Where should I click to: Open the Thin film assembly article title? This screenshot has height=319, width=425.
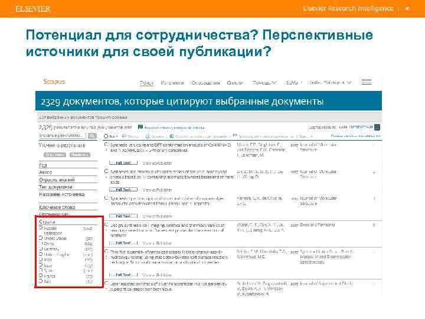169,257
